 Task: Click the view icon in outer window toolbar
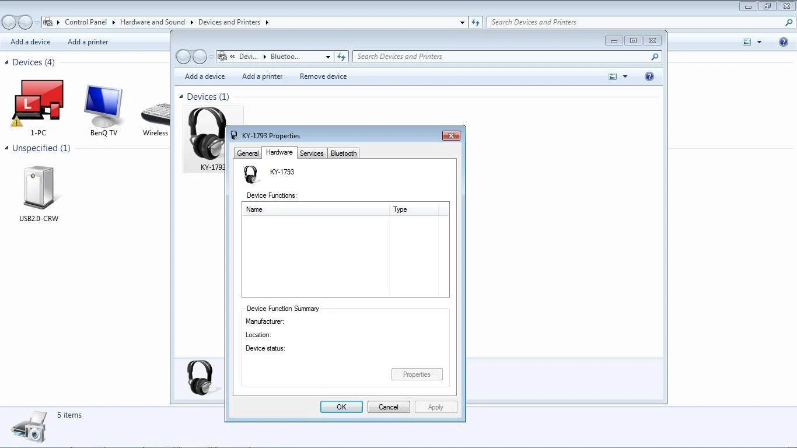tap(747, 42)
